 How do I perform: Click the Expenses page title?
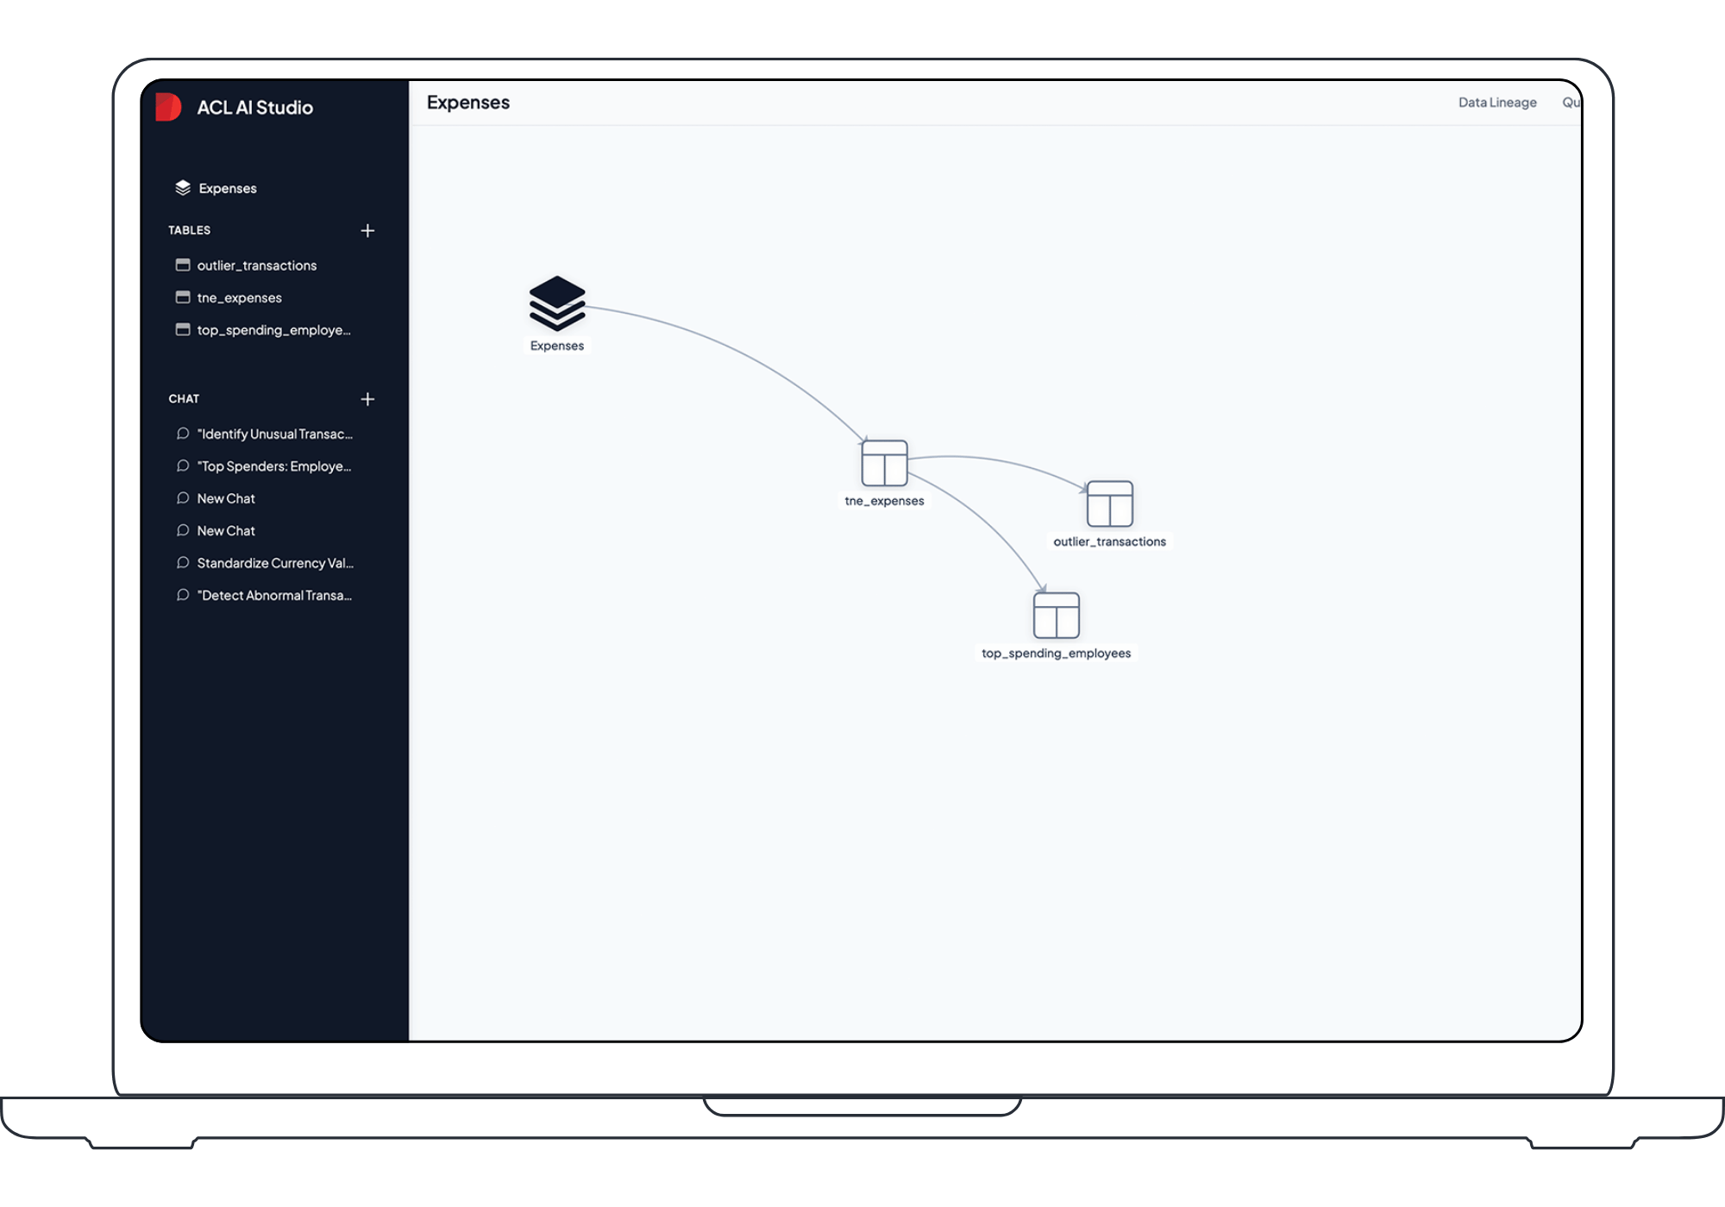(468, 103)
